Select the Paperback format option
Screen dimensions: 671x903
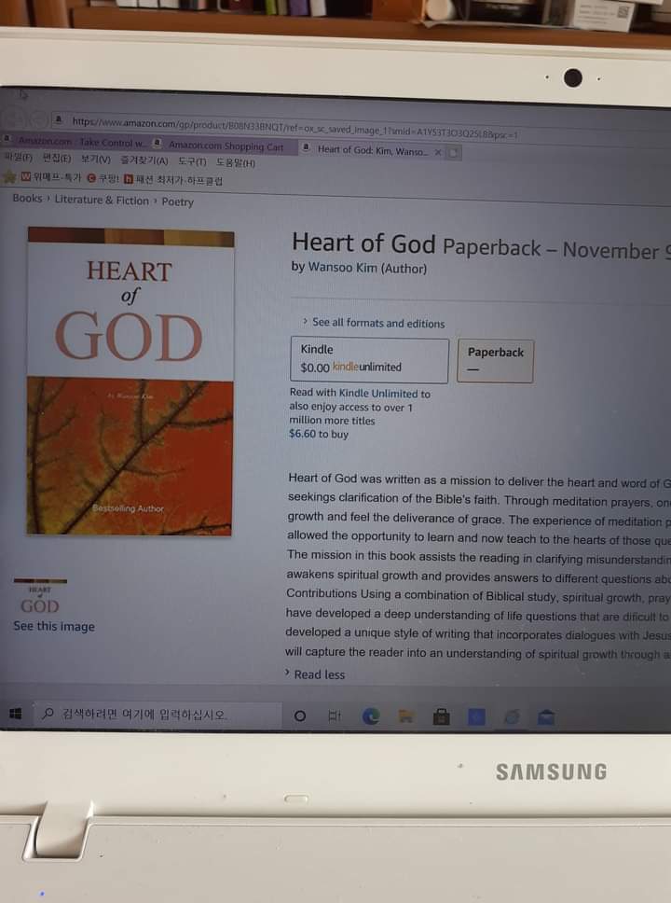pyautogui.click(x=495, y=360)
